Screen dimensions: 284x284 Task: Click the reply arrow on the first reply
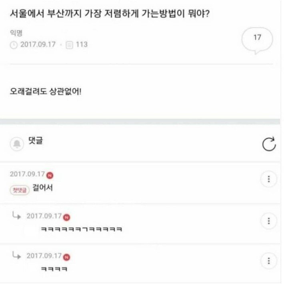(x=17, y=216)
